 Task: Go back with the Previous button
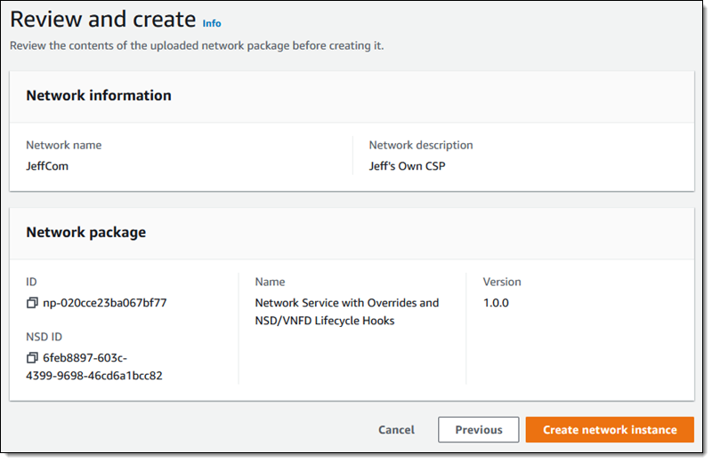click(478, 429)
